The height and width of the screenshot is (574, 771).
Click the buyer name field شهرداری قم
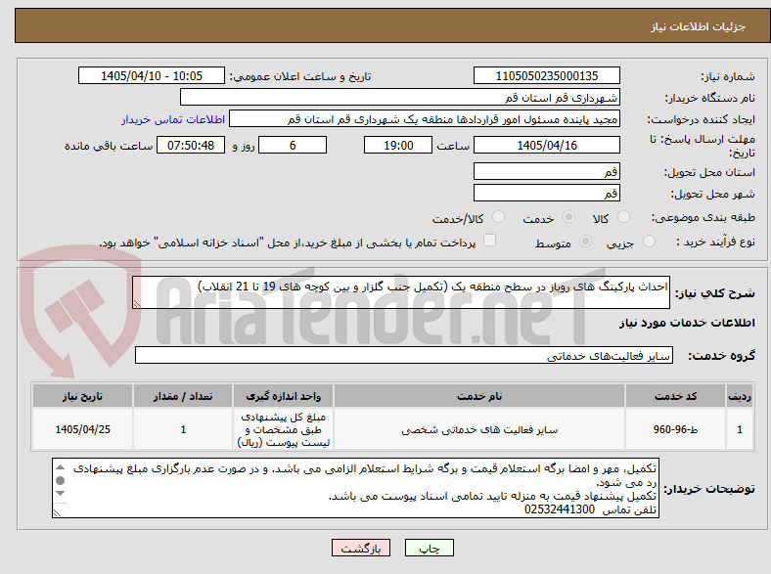(400, 98)
